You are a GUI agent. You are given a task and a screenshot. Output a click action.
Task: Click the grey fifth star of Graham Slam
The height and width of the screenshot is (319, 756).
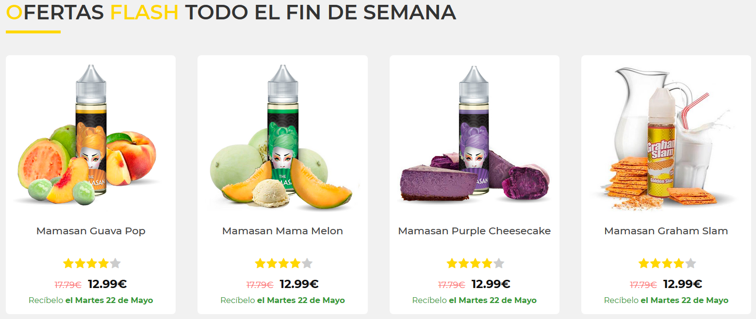pos(690,263)
